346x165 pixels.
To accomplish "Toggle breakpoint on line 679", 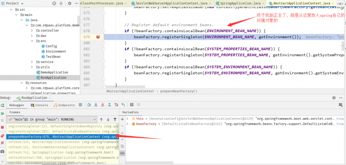I will coord(98,37).
